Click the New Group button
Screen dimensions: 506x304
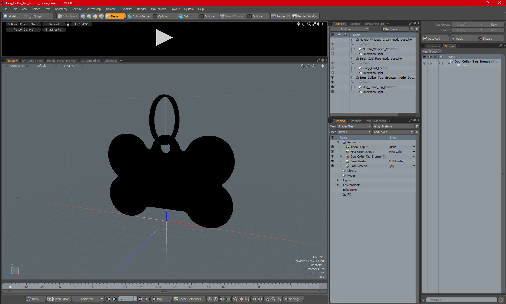pyautogui.click(x=432, y=51)
